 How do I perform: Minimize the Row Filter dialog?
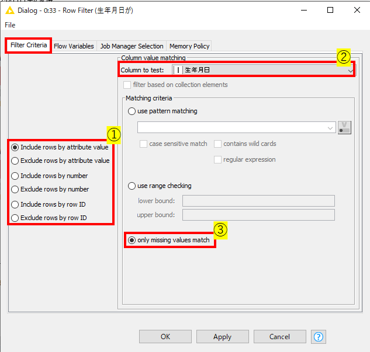[304, 11]
